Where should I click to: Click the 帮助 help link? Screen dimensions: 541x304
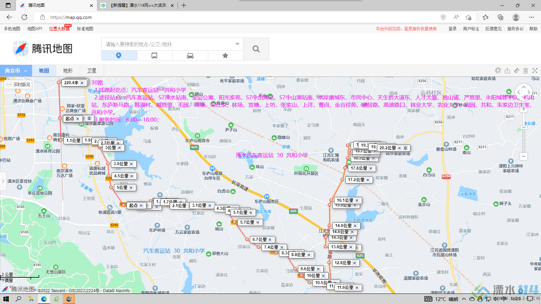[x=533, y=29]
